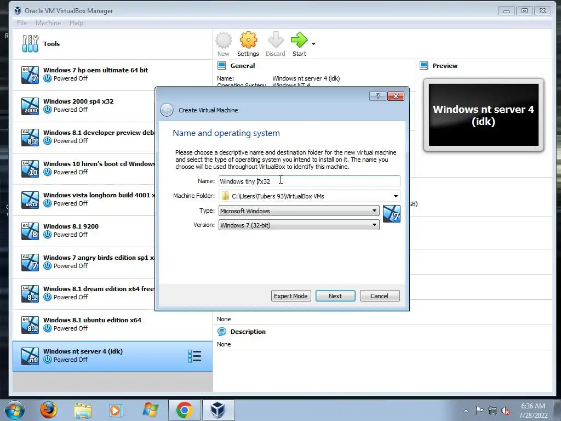Click the Name text field in the dialog
Image resolution: width=561 pixels, height=421 pixels.
point(309,181)
